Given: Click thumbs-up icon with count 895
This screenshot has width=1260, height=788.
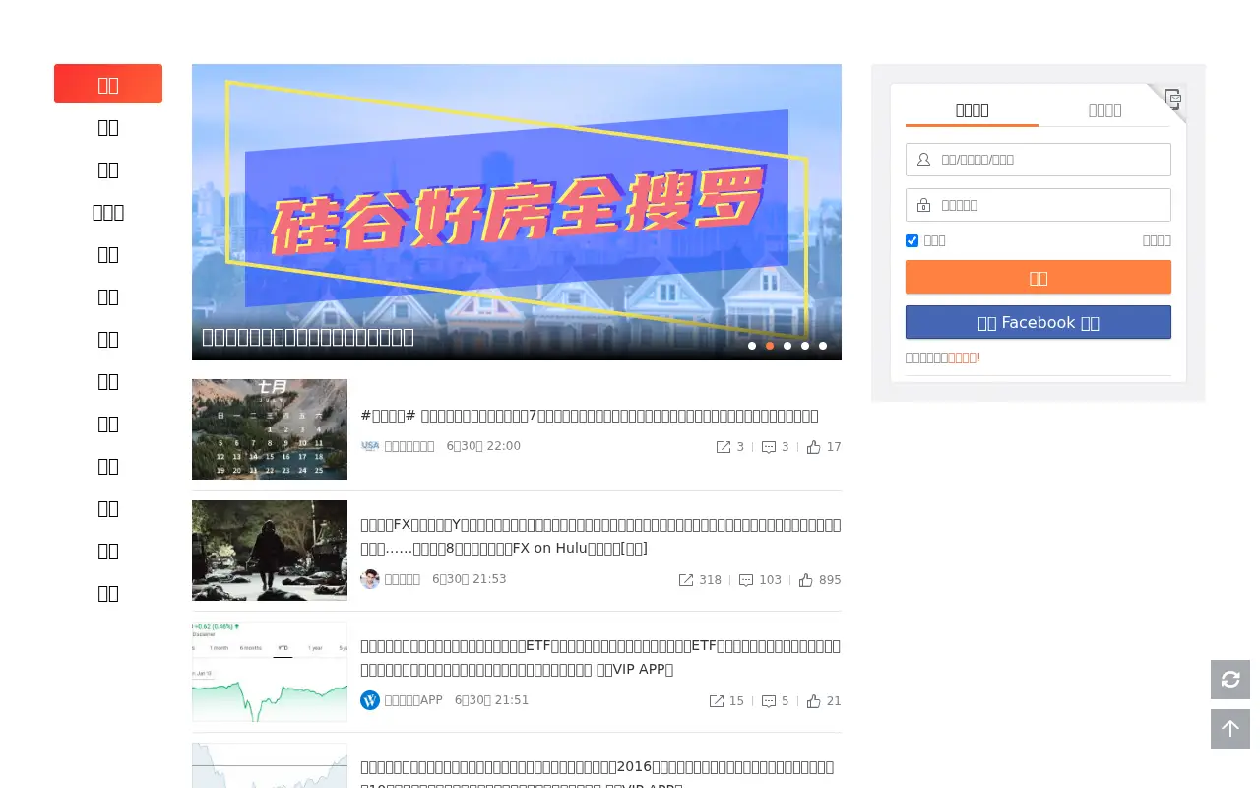Looking at the screenshot, I should point(806,580).
